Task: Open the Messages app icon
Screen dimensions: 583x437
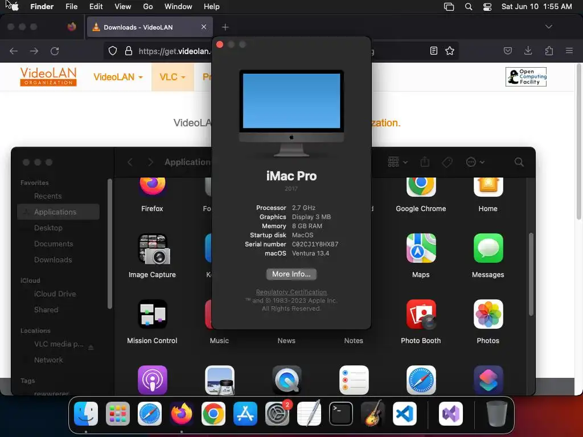Action: 488,248
